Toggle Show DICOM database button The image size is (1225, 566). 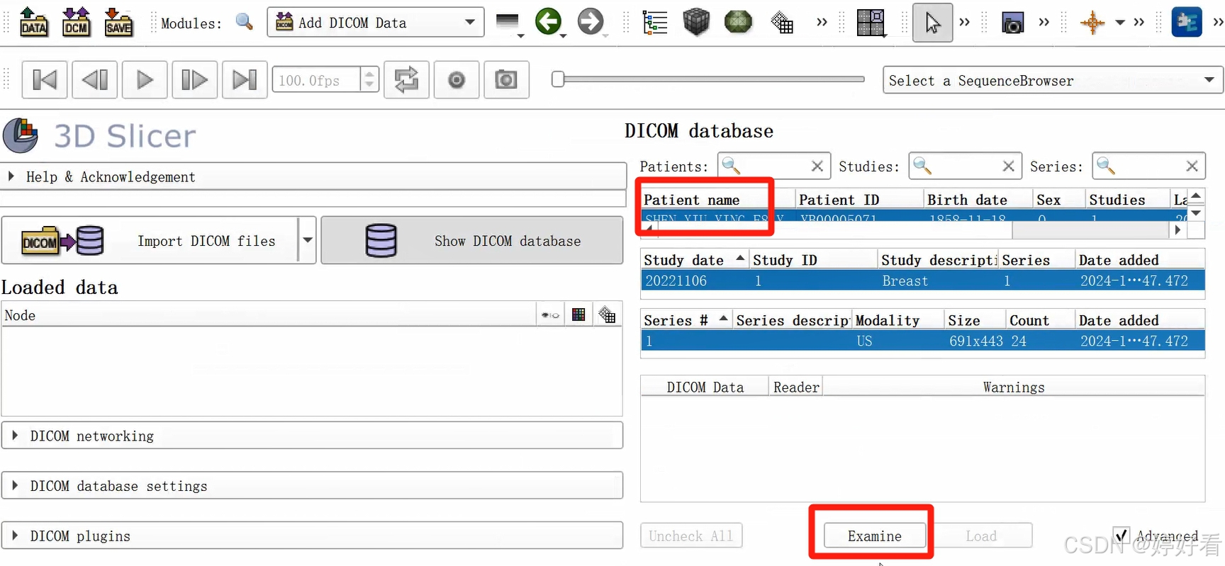pyautogui.click(x=472, y=241)
